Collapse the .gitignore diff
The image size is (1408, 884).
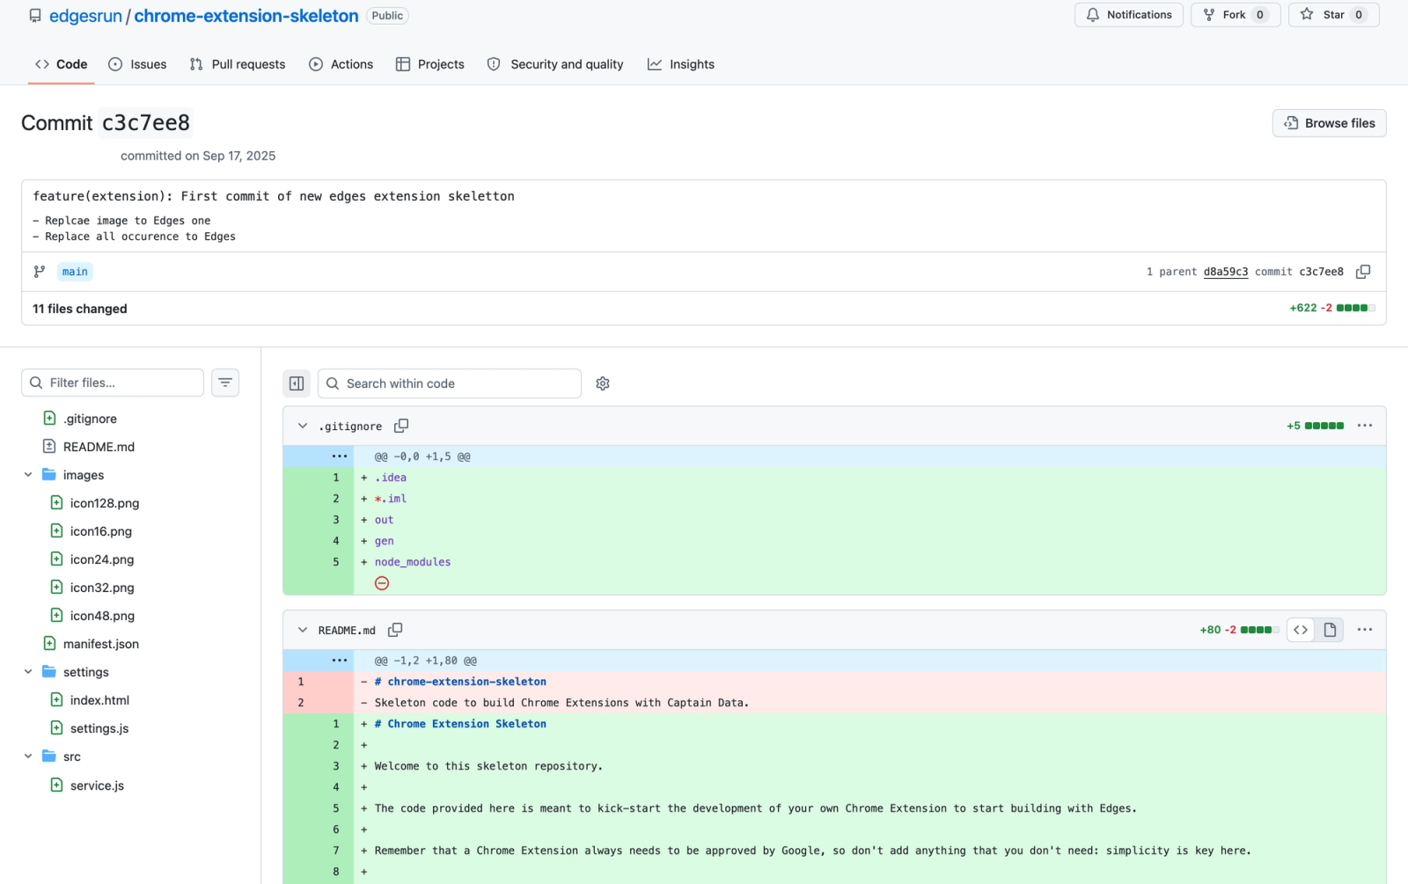(x=303, y=426)
